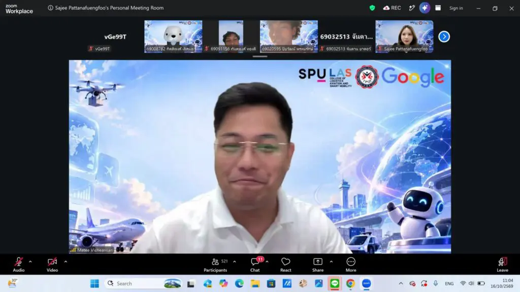Change the ENG input language
520x292 pixels.
(x=449, y=283)
